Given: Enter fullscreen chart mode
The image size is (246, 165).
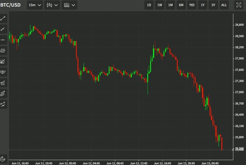Looking at the screenshot, I should (239, 5).
